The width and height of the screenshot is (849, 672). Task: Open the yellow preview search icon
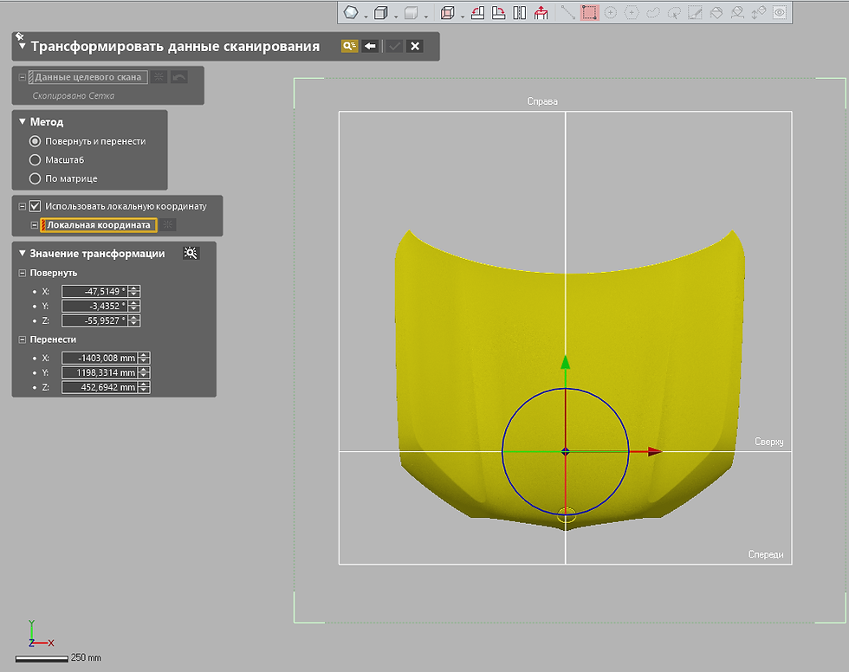[x=349, y=47]
